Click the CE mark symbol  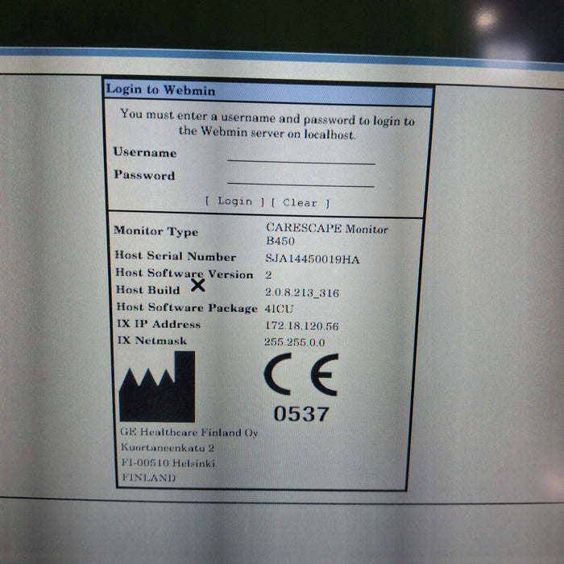click(x=301, y=374)
